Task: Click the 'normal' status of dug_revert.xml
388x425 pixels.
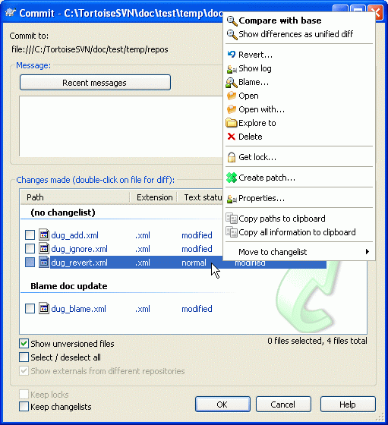Action: [194, 263]
